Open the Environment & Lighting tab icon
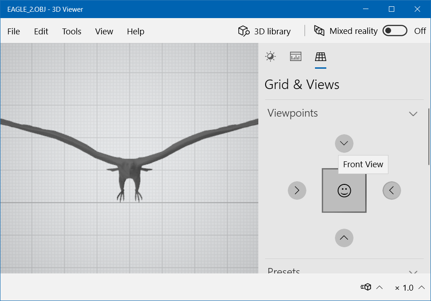Viewport: 431px width, 301px height. click(271, 56)
